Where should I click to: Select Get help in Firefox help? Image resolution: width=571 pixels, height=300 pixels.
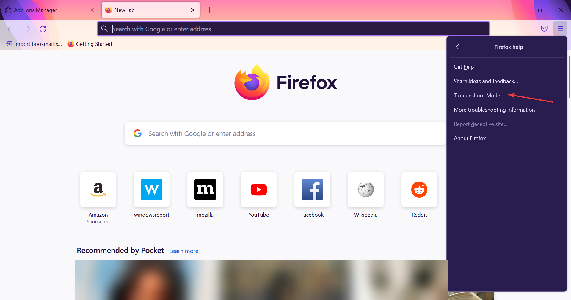click(x=507, y=67)
